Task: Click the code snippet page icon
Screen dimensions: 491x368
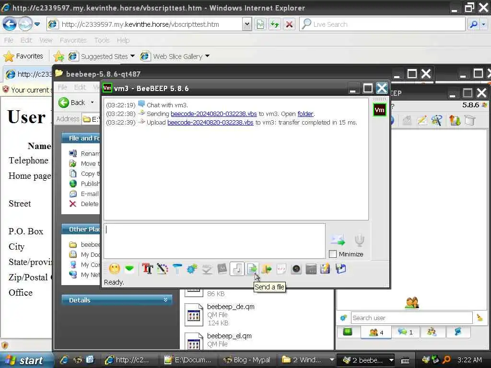Action: pos(281,269)
